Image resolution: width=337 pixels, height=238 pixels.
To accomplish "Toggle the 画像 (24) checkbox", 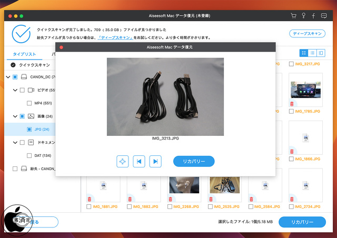I will click(22, 116).
